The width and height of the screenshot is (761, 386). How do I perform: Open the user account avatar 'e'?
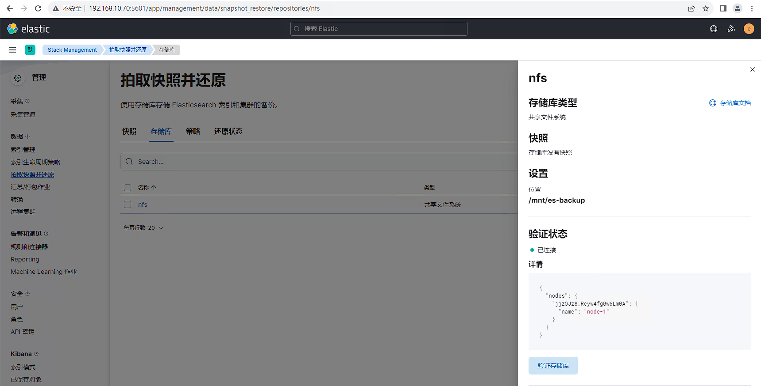749,29
